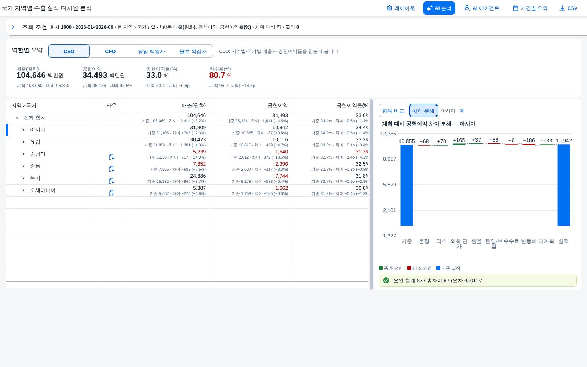Open 기간별 요약 period summary
This screenshot has width=587, height=367.
click(530, 8)
